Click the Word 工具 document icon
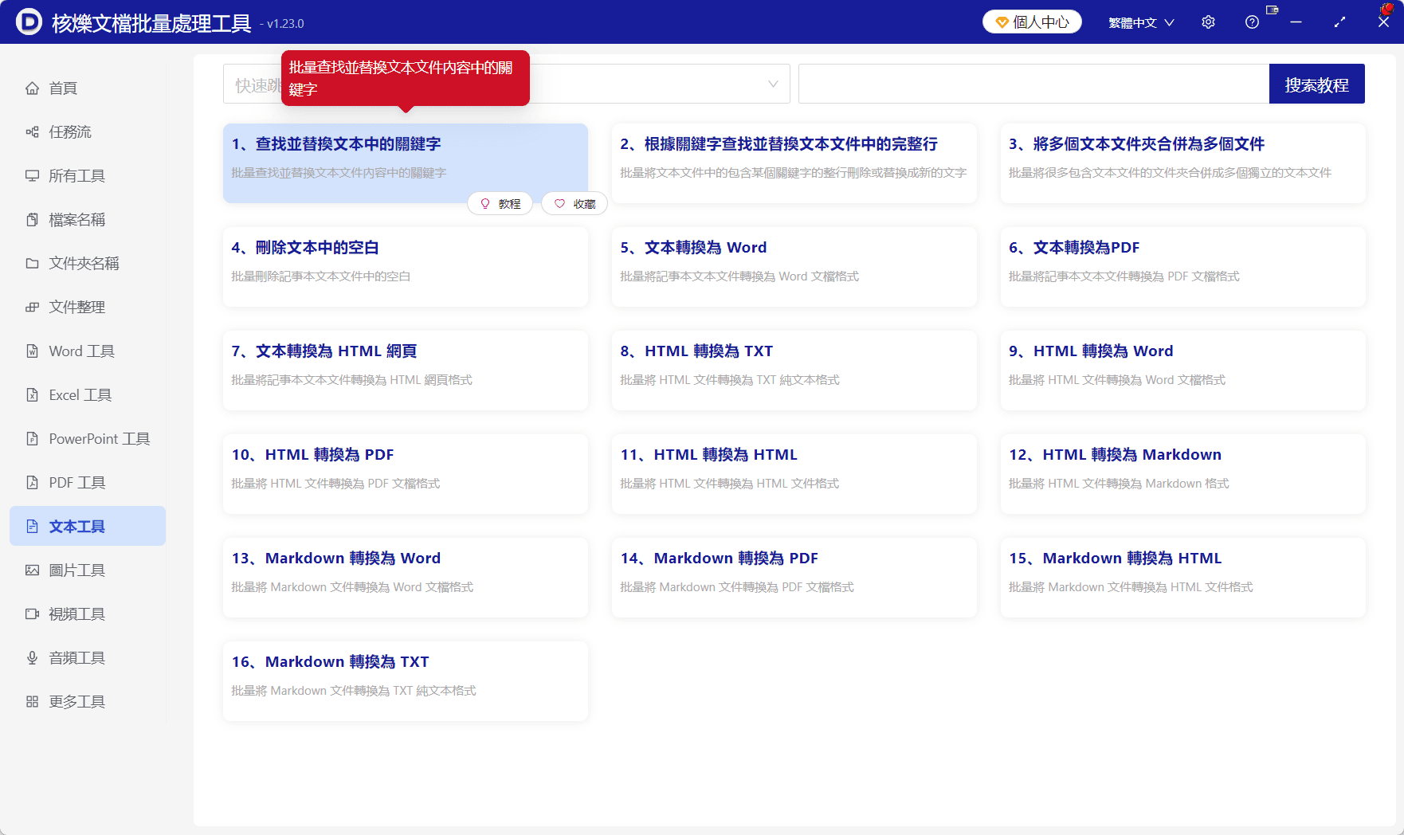The height and width of the screenshot is (835, 1404). pos(32,351)
